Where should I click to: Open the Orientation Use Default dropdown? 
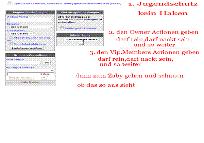[21, 34]
